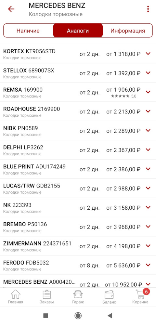Expand the FERODO FDB5032 offers chevron
Viewport: 156px width, 325px height.
pyautogui.click(x=148, y=265)
